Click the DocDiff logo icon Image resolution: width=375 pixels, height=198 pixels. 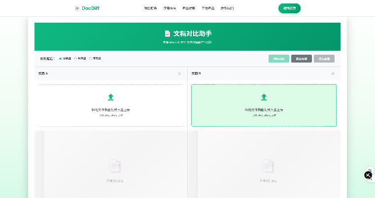77,8
